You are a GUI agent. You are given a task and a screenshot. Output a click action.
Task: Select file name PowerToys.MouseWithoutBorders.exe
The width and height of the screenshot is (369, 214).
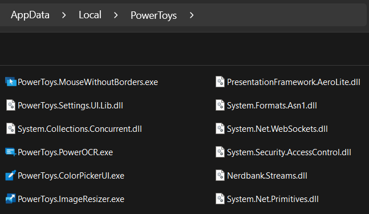pos(88,82)
